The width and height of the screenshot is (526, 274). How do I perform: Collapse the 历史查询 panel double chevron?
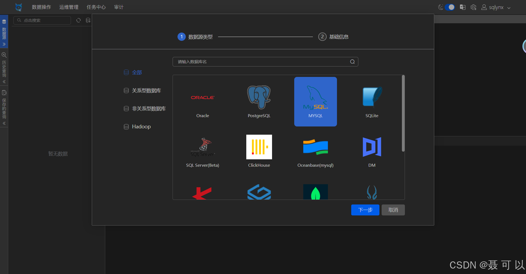[4, 82]
